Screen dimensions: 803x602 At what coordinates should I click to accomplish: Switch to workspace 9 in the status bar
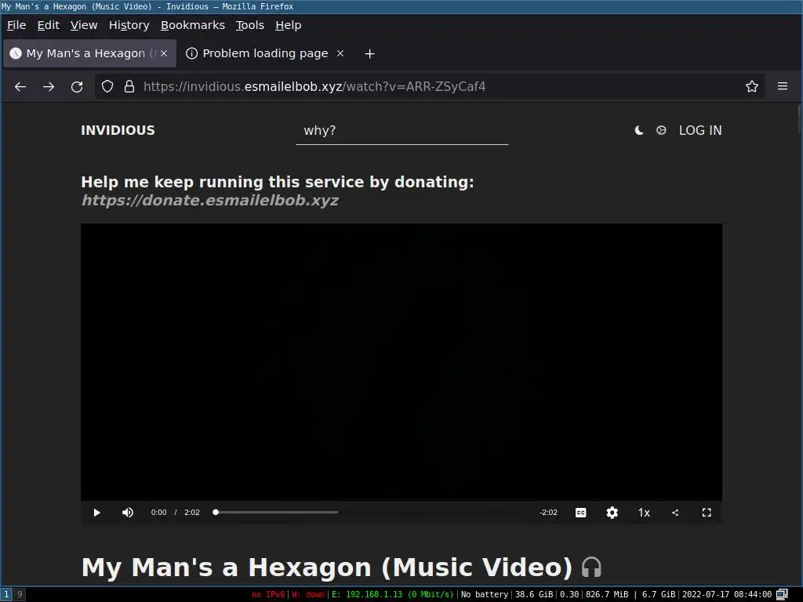click(x=20, y=594)
